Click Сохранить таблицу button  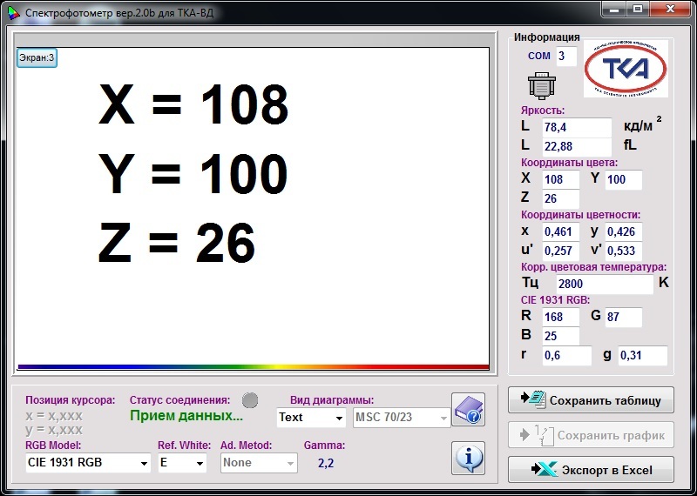(x=591, y=400)
